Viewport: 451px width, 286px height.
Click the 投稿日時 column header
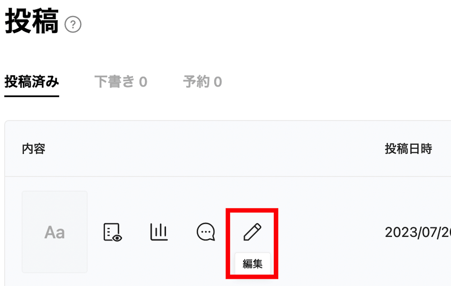(409, 149)
